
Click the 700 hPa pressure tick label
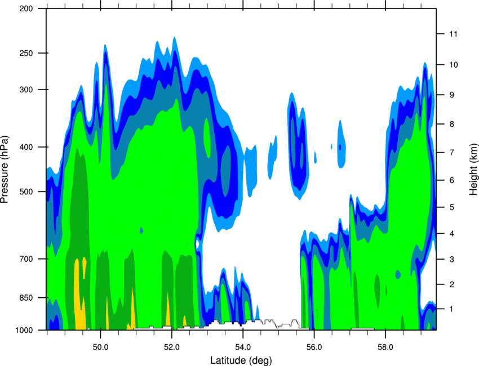(x=26, y=259)
